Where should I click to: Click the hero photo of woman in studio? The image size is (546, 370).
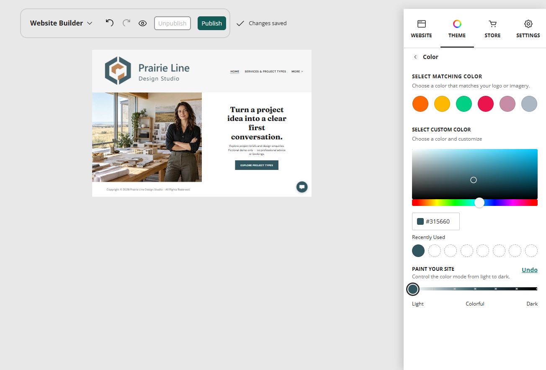pyautogui.click(x=147, y=137)
